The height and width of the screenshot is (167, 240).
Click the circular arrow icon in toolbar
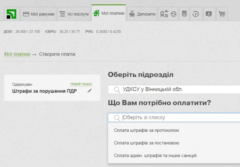(x=196, y=14)
